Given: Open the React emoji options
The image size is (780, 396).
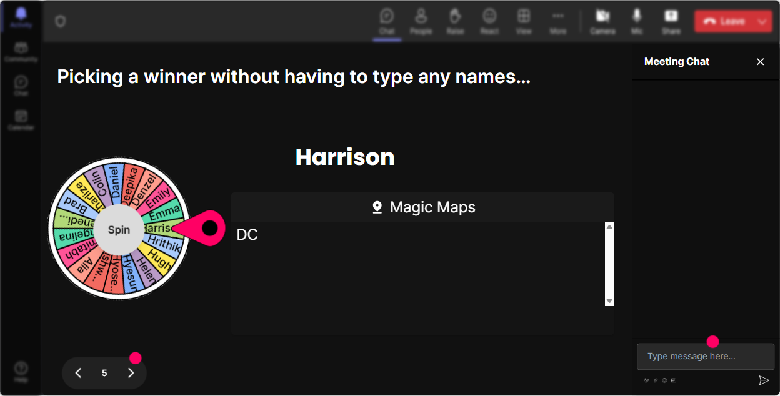Looking at the screenshot, I should pos(489,21).
